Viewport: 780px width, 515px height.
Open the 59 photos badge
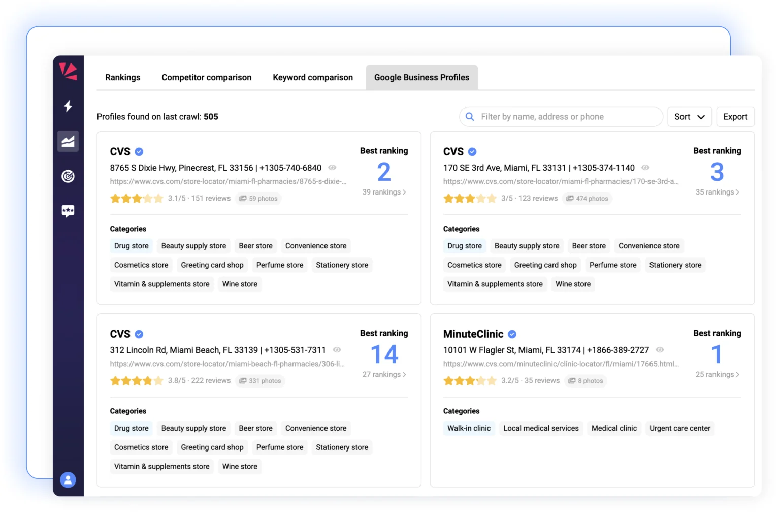click(x=258, y=199)
